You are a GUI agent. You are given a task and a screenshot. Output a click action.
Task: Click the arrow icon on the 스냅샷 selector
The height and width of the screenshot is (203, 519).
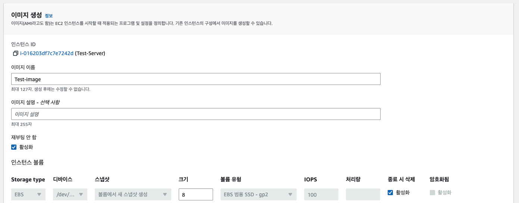click(165, 194)
